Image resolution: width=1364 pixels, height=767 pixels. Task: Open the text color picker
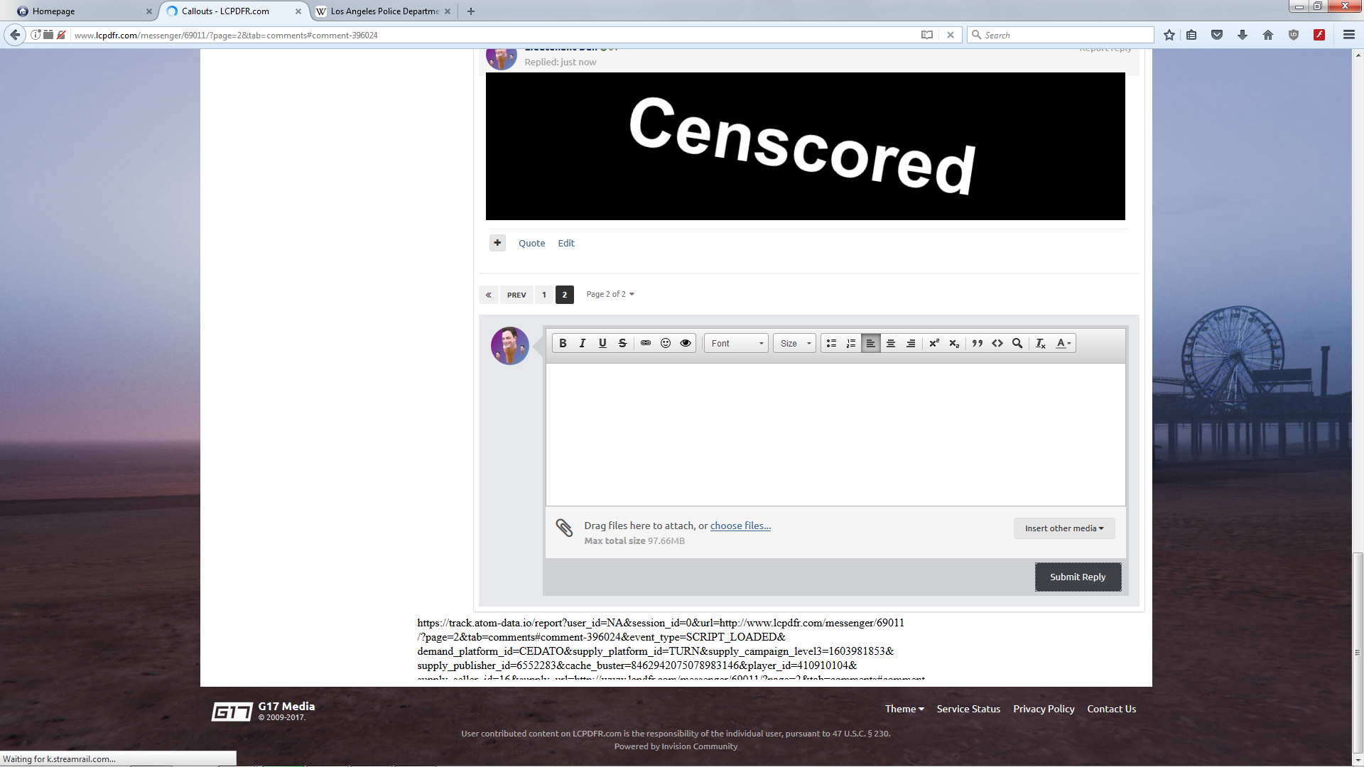tap(1063, 343)
